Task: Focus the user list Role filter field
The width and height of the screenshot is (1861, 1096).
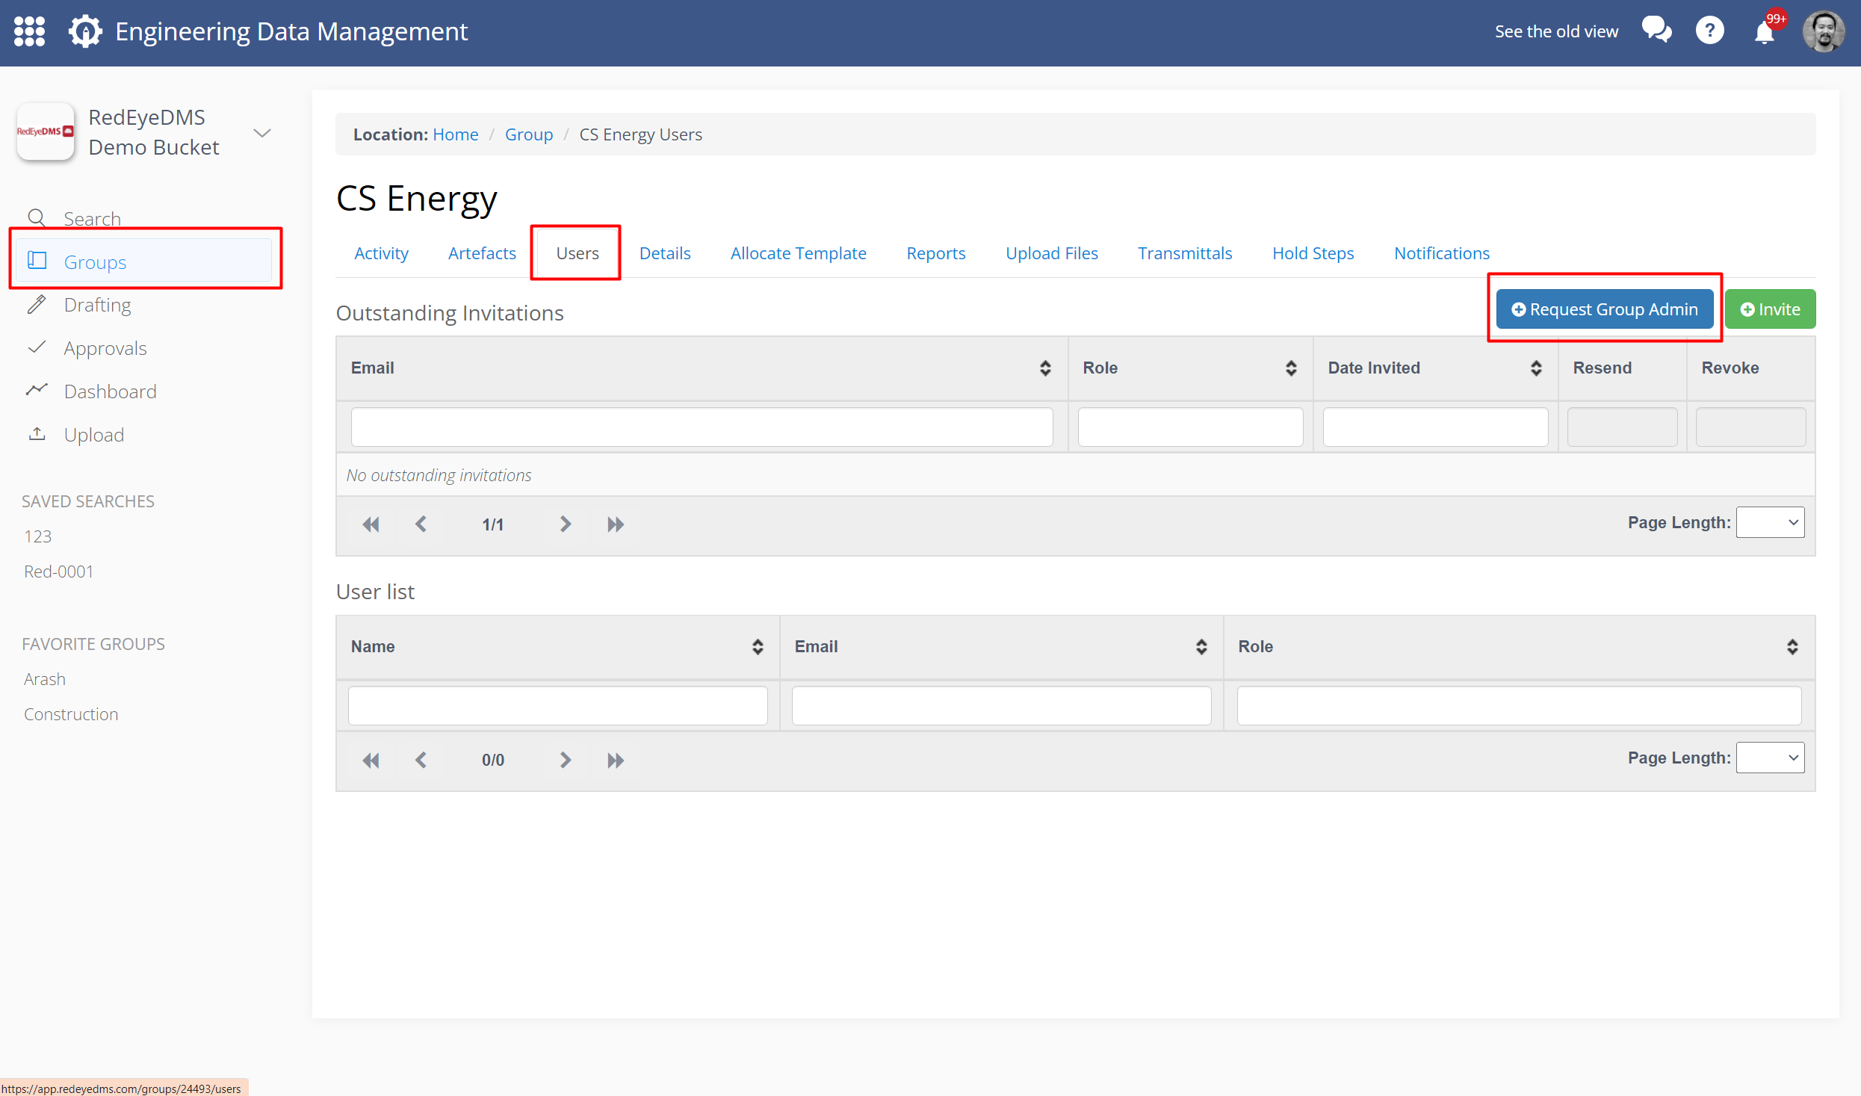Action: [1519, 705]
